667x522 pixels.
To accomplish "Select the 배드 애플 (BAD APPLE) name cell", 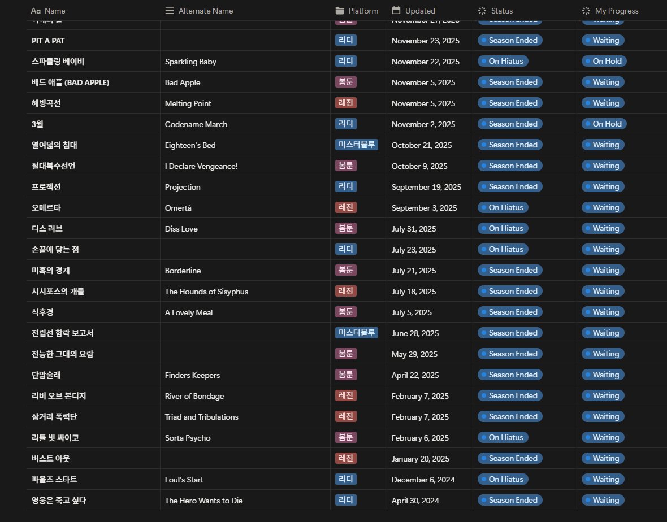I will 70,82.
